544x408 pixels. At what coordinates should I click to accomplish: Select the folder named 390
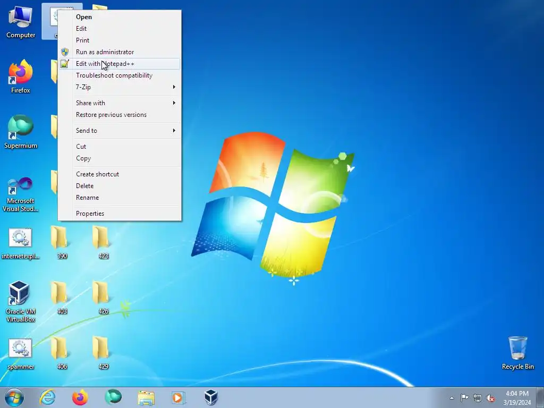[62, 242]
